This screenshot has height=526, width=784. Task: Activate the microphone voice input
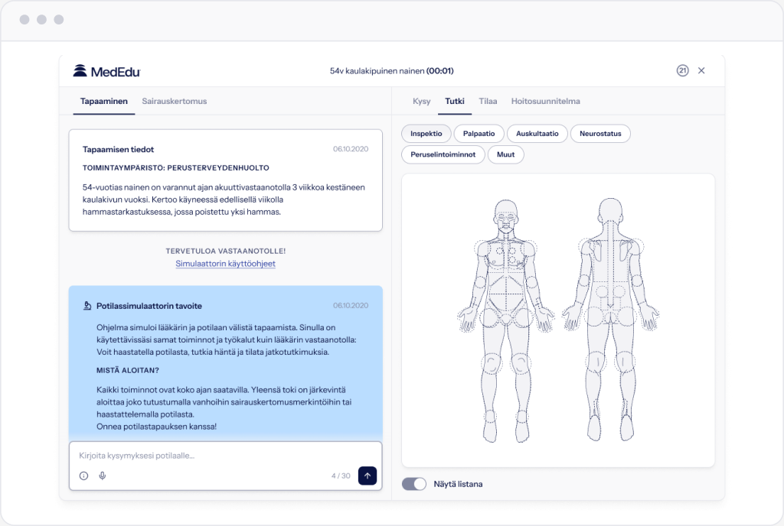(103, 476)
